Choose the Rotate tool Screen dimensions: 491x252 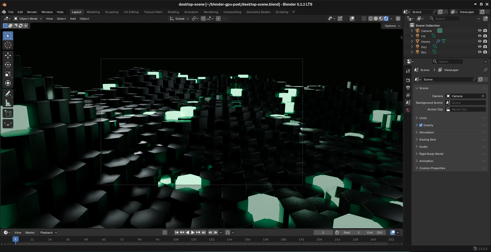[8, 65]
